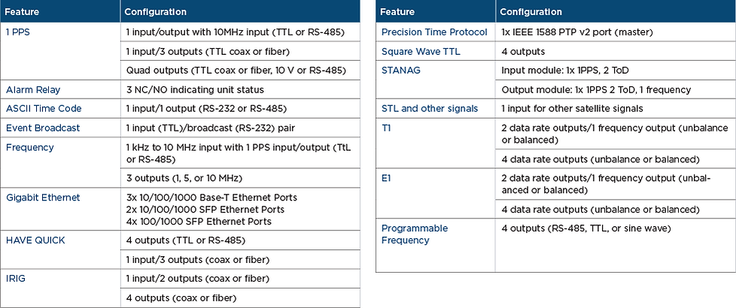Click the "ASCII Time Code" feature label
736x308 pixels.
point(43,109)
